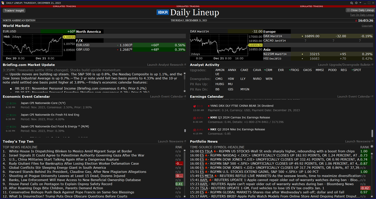The width and height of the screenshot is (376, 199).
Task: Open the DAX Mar15'24 two-day chart
Action: pos(226,47)
